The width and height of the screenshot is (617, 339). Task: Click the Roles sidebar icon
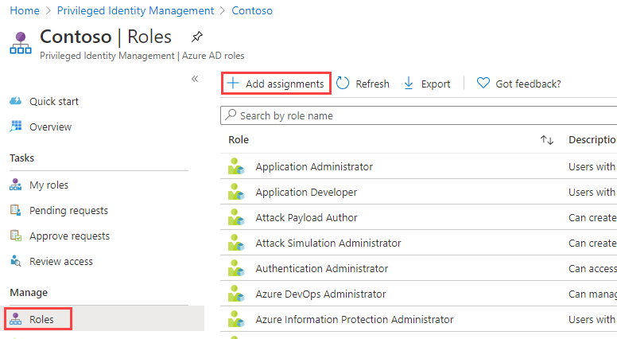point(16,319)
